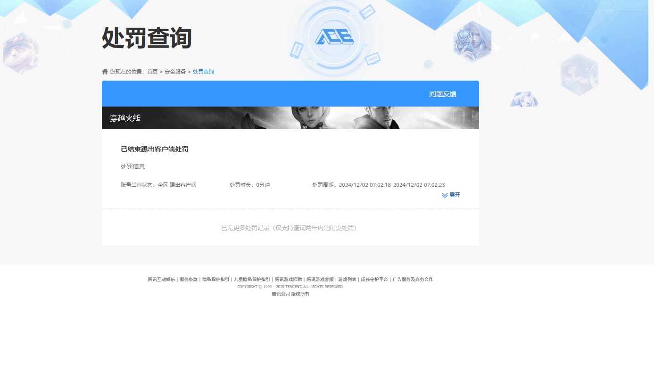Open the ACE logo at the top

tap(334, 37)
